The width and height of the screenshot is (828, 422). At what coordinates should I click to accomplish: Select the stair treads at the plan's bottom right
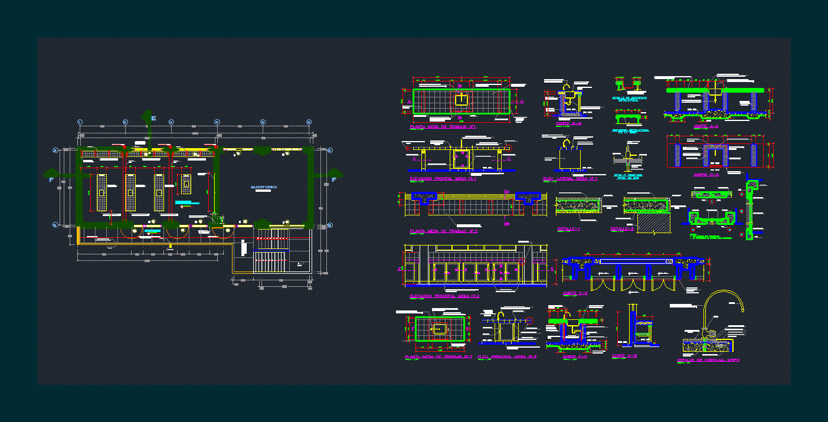pyautogui.click(x=269, y=261)
